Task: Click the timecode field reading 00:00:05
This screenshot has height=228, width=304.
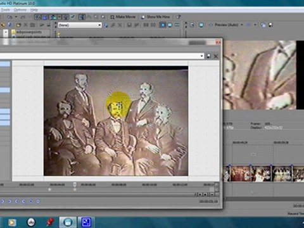Action: pos(208,201)
